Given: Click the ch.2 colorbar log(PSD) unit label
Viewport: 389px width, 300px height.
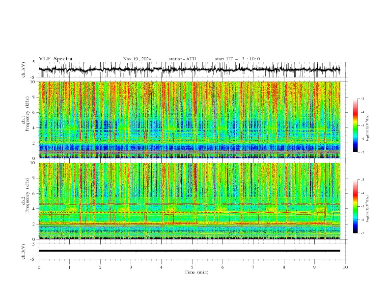Looking at the screenshot, I should [x=368, y=209].
